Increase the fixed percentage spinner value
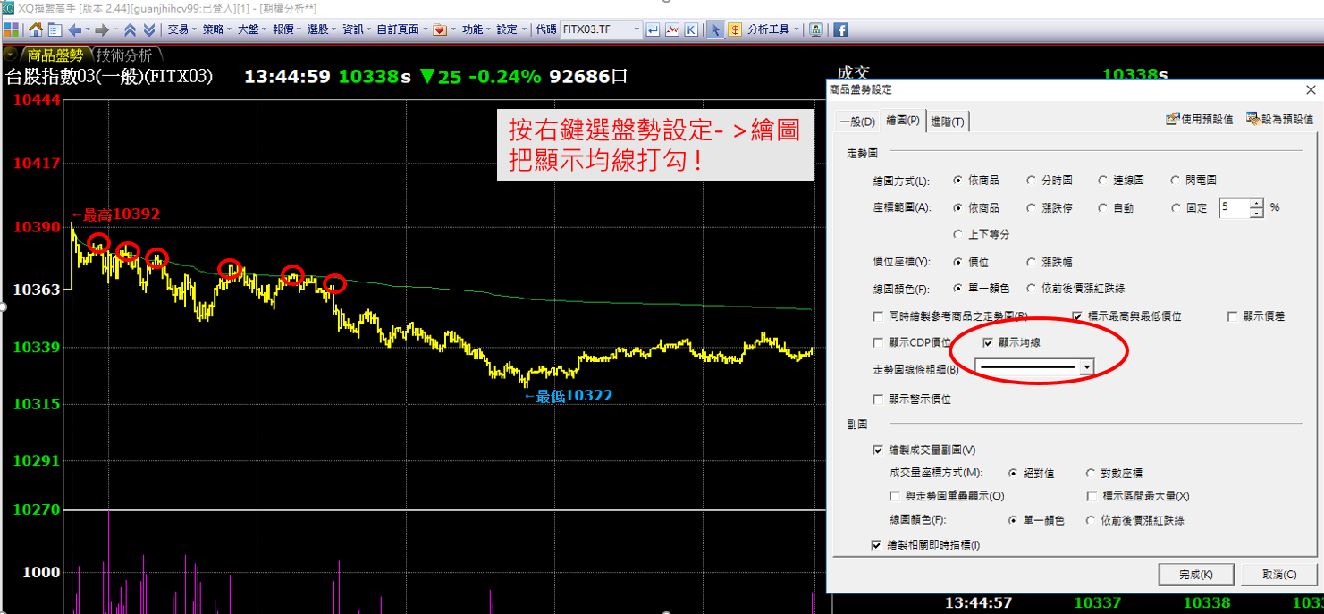The height and width of the screenshot is (614, 1324). coord(1257,203)
